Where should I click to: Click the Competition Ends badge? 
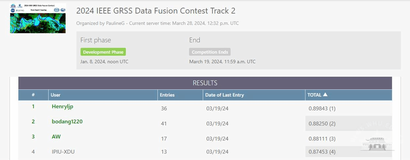210,52
